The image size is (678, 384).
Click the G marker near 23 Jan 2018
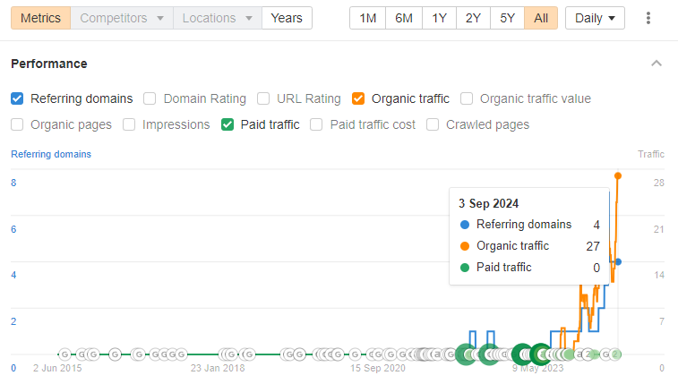[231, 354]
